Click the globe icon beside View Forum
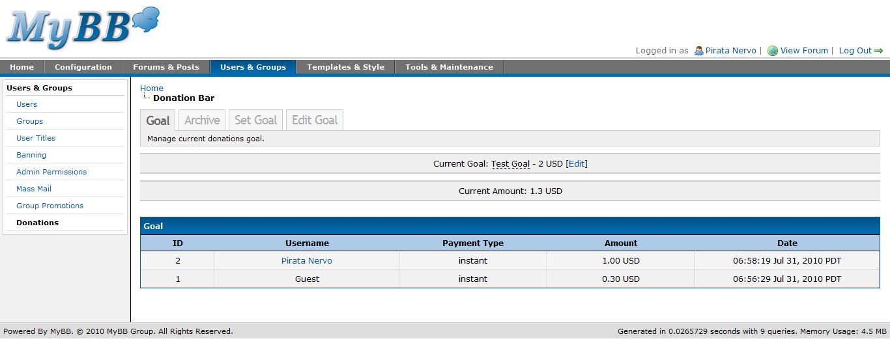Screen dimensions: 890x358 pyautogui.click(x=773, y=51)
